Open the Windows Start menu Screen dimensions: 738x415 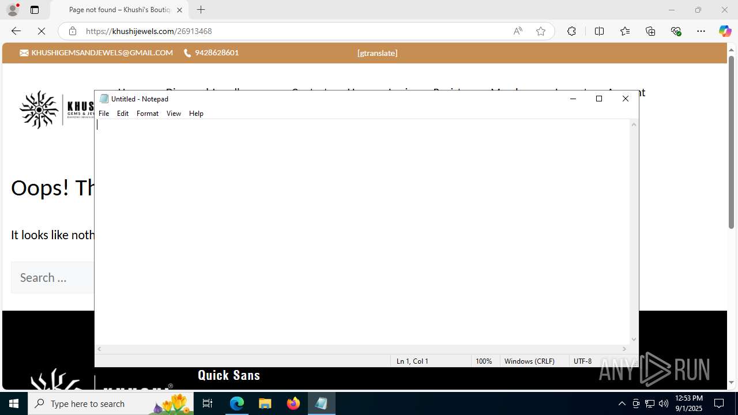(14, 403)
